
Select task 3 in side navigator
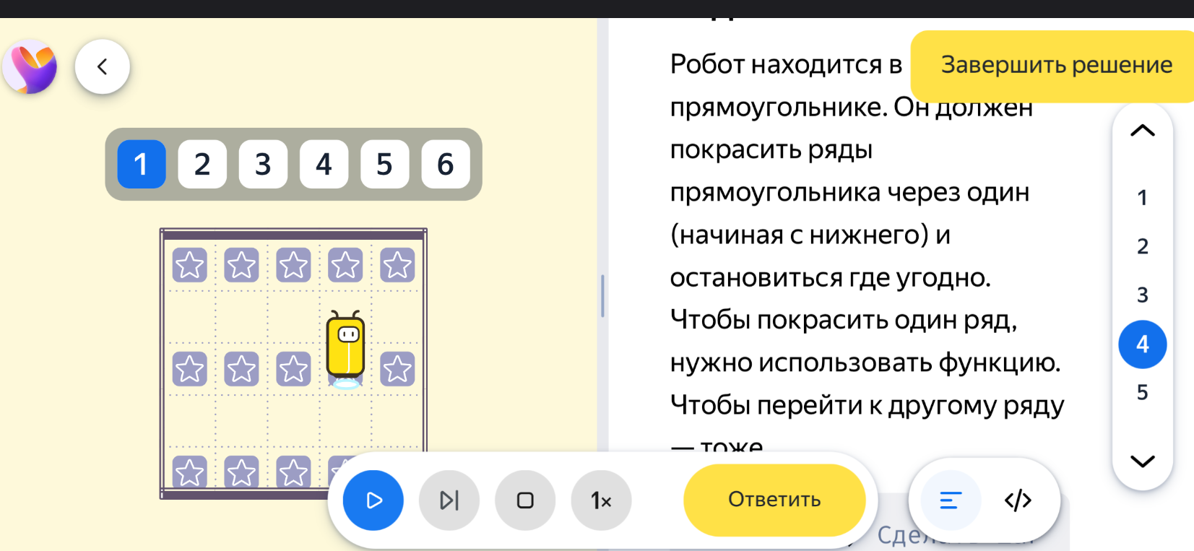click(x=1142, y=295)
